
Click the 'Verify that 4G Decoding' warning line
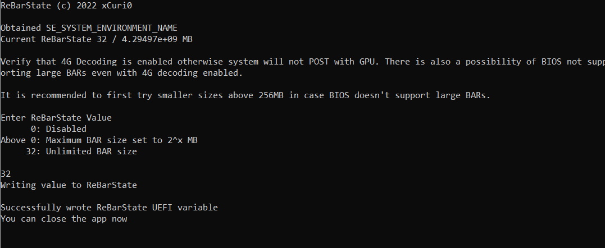tap(302, 62)
